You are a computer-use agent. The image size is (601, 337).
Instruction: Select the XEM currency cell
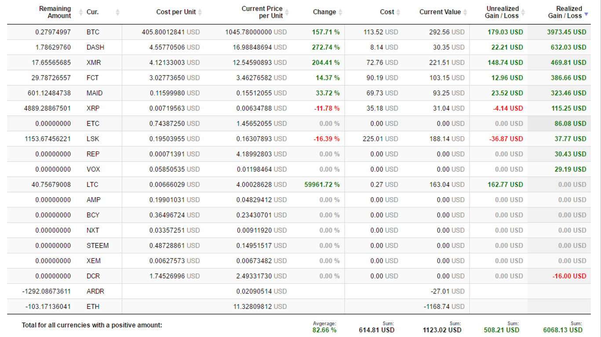click(93, 261)
